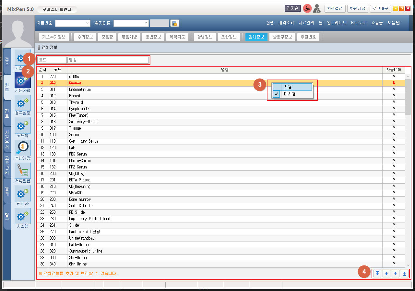Screen dimensions: 415x291
Task: Click the 환경설정 button
Action: coord(335,9)
